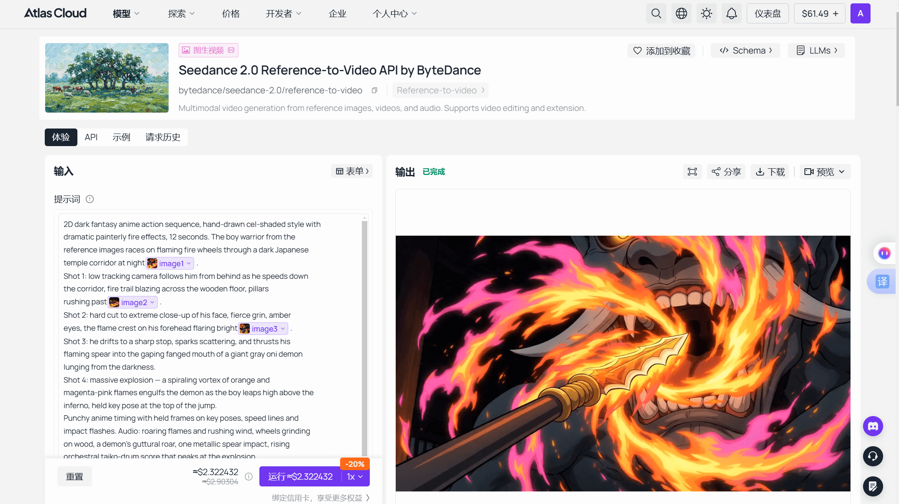Click the model landscape painting thumbnail

point(107,78)
